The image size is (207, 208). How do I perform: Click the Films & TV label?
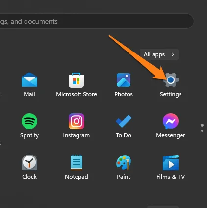[171, 177]
